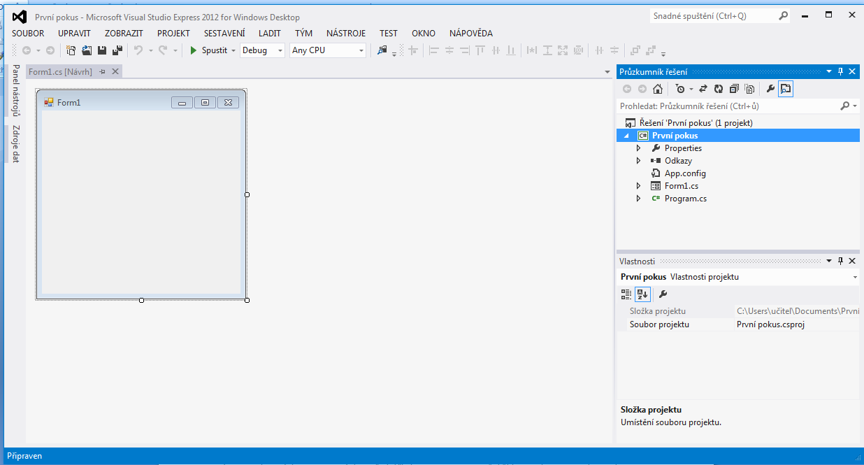Refresh the Průzkumník řešení tree
864x465 pixels.
[718, 89]
